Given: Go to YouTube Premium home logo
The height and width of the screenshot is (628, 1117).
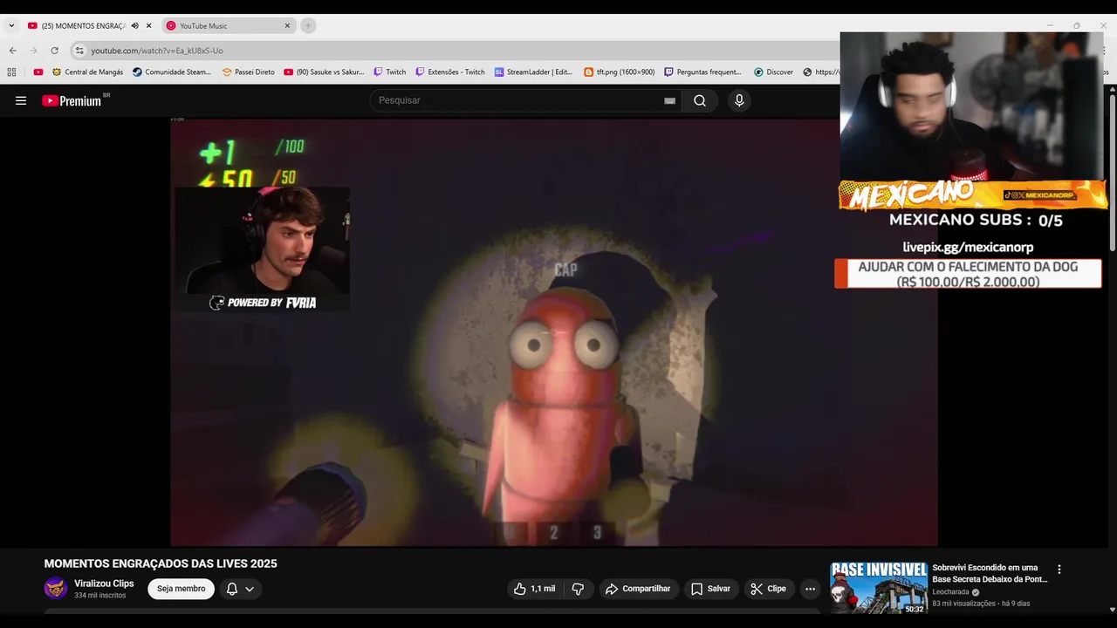Looking at the screenshot, I should click(72, 100).
